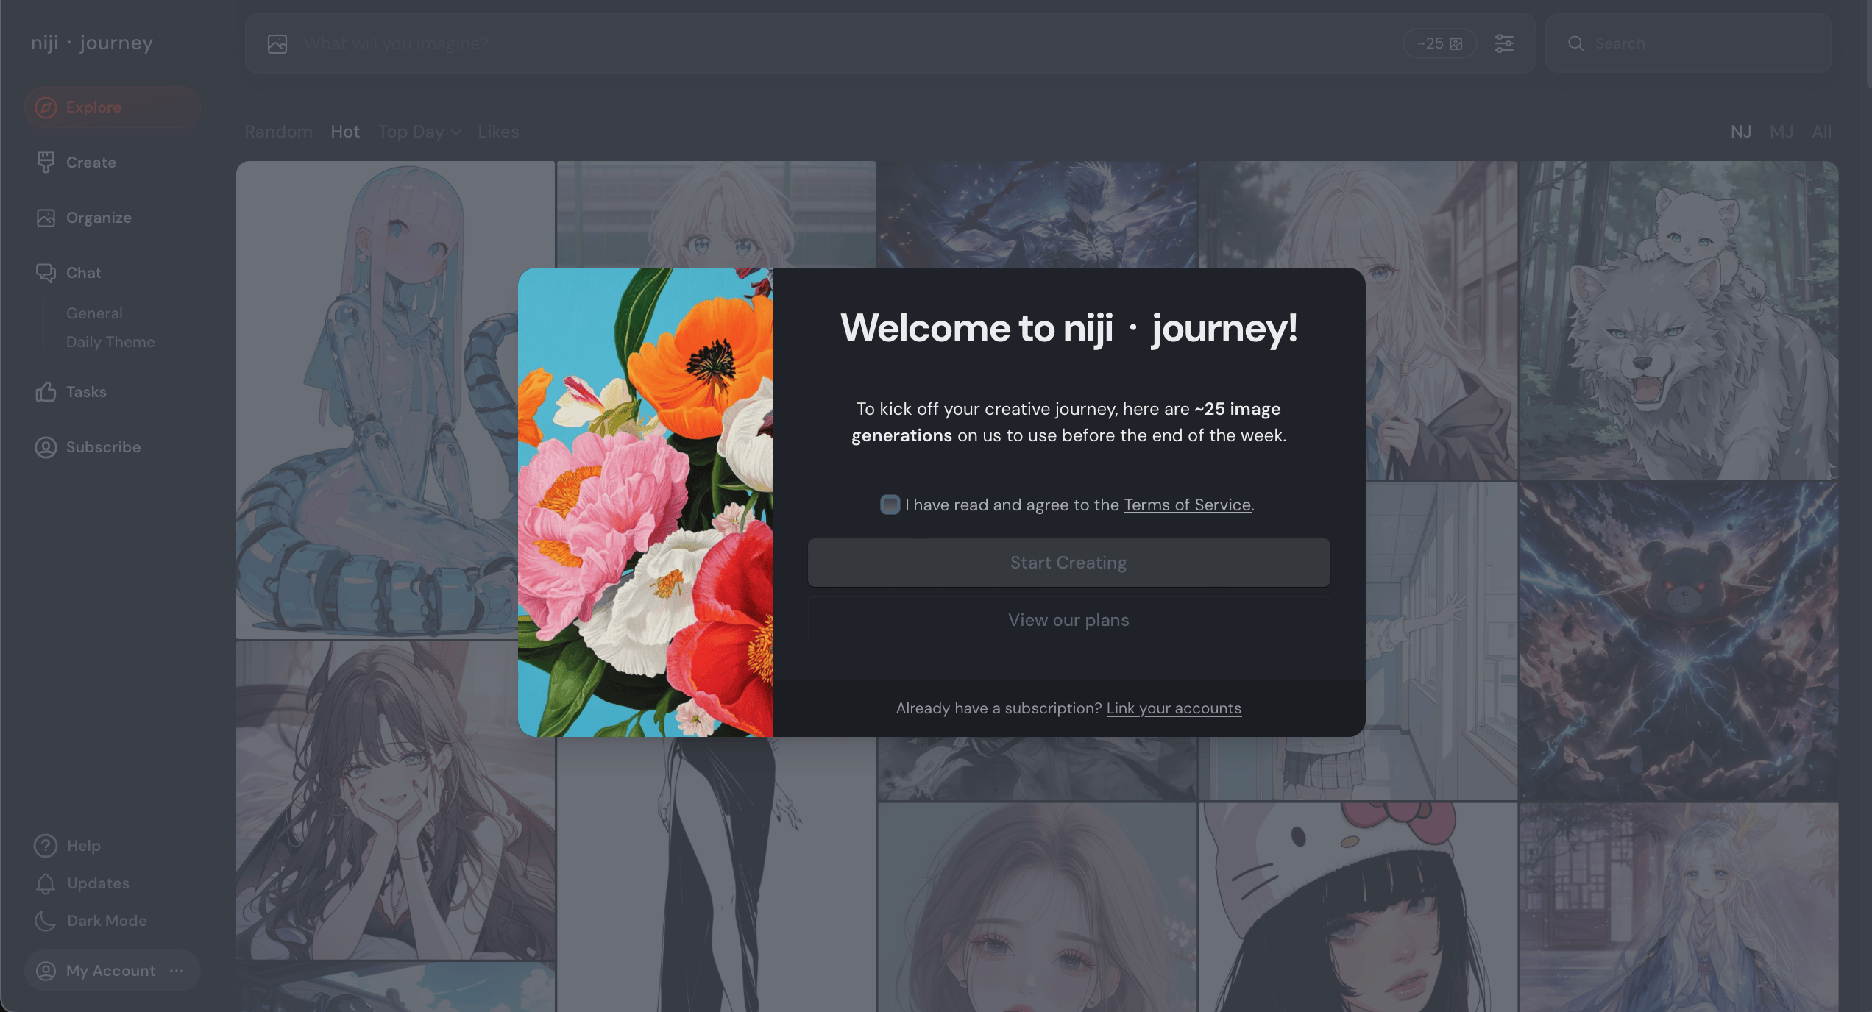Open the dark bear with lightning thumbnail
Viewport: 1872px width, 1012px height.
pyautogui.click(x=1679, y=641)
